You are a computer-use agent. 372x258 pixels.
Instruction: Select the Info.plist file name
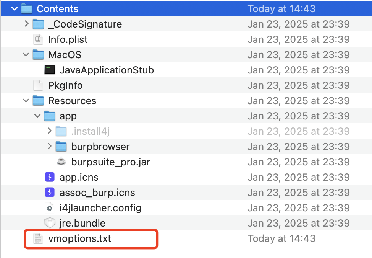(x=68, y=39)
